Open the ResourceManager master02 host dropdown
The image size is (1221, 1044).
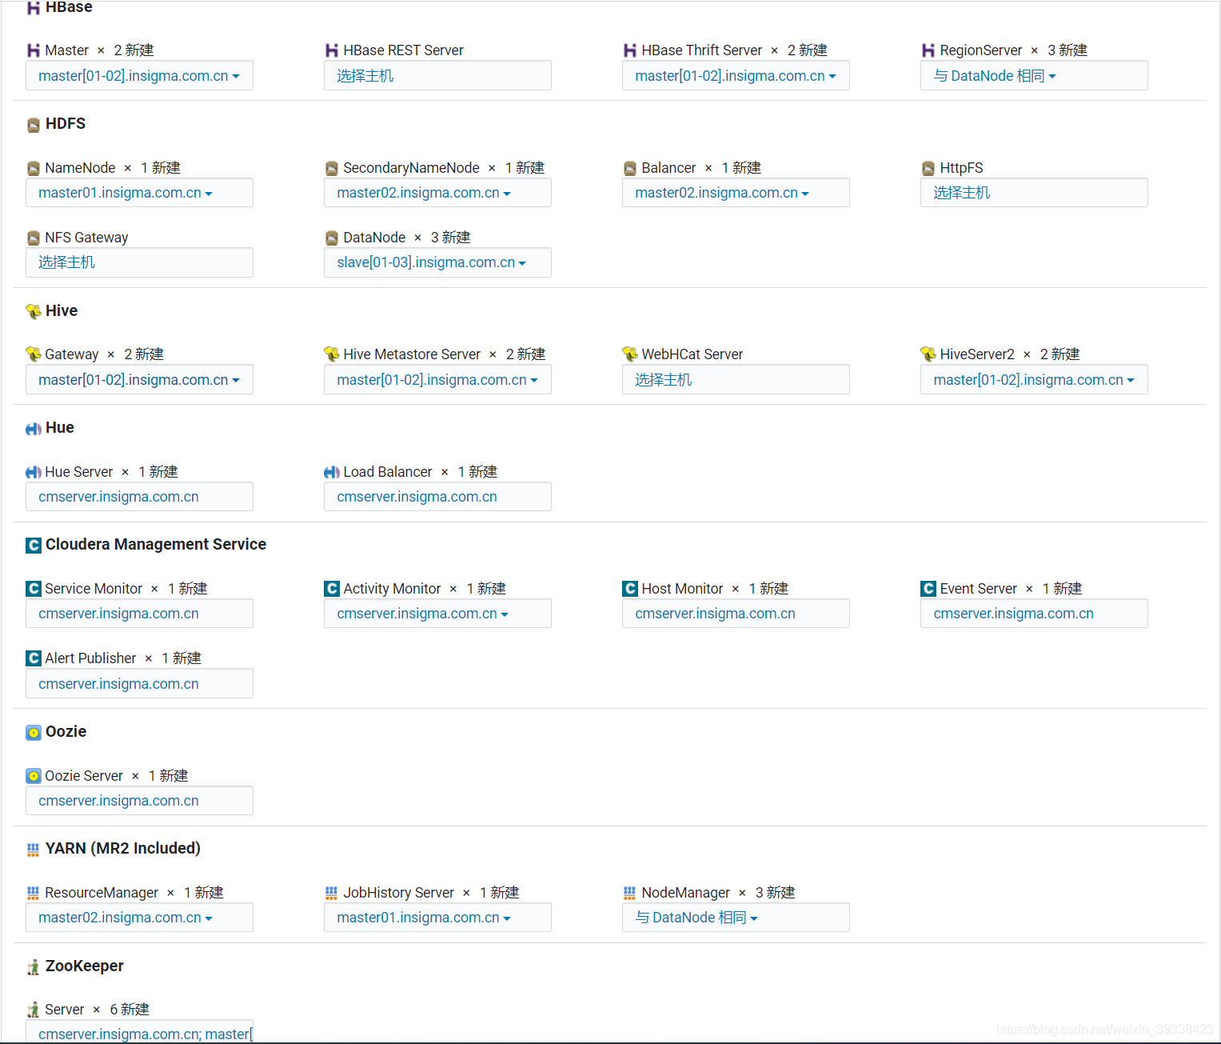click(139, 918)
